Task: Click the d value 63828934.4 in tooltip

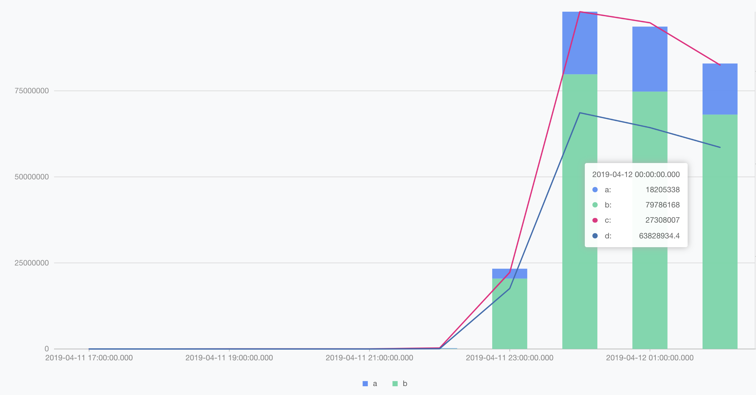Action: [659, 236]
